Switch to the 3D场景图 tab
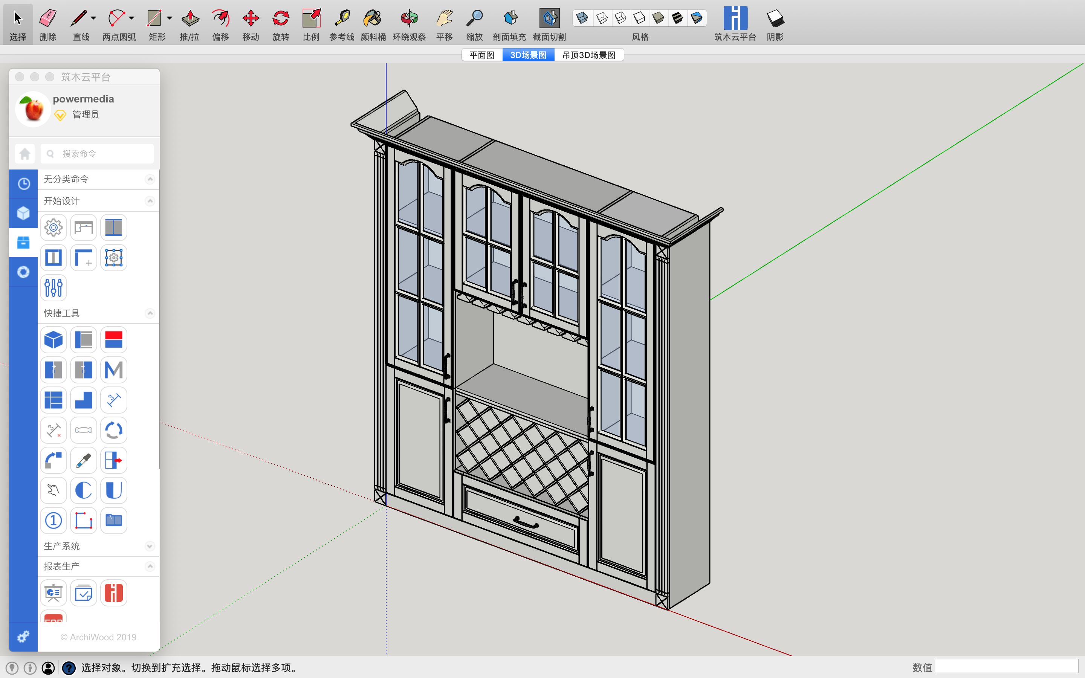Screen dimensions: 1085x678 [528, 55]
